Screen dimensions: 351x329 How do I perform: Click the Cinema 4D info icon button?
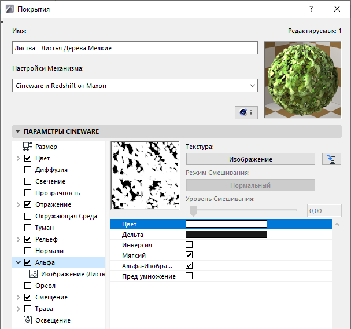(246, 112)
